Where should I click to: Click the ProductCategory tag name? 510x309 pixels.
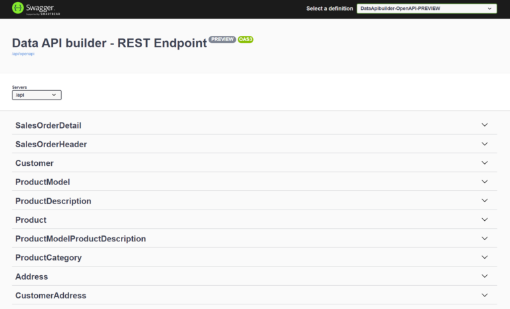[x=48, y=258]
